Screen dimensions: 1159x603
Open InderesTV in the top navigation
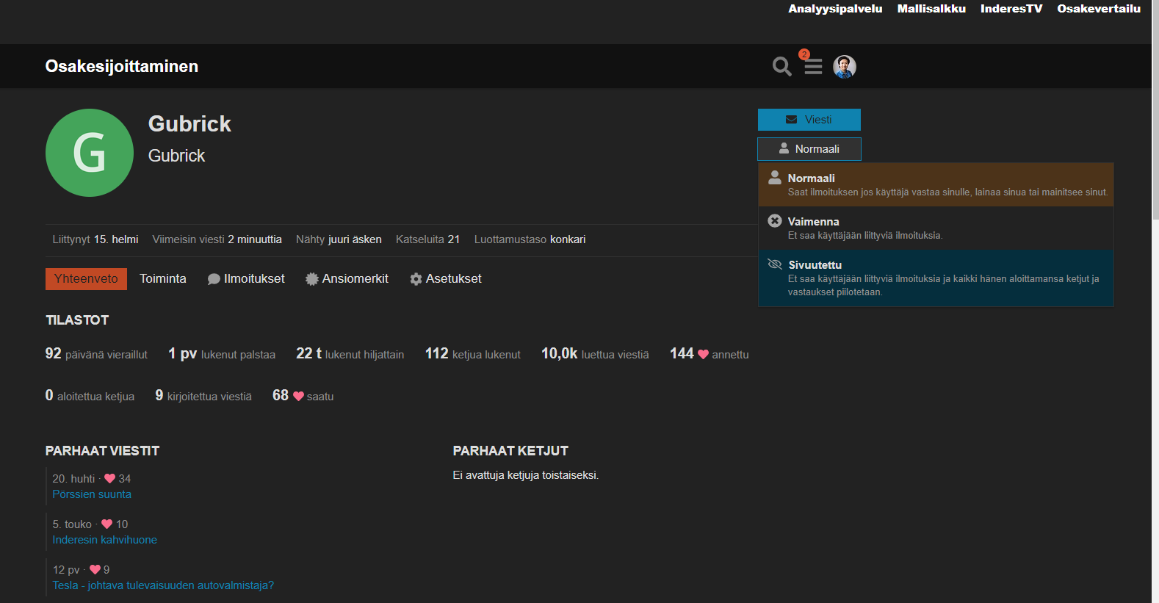[1011, 9]
